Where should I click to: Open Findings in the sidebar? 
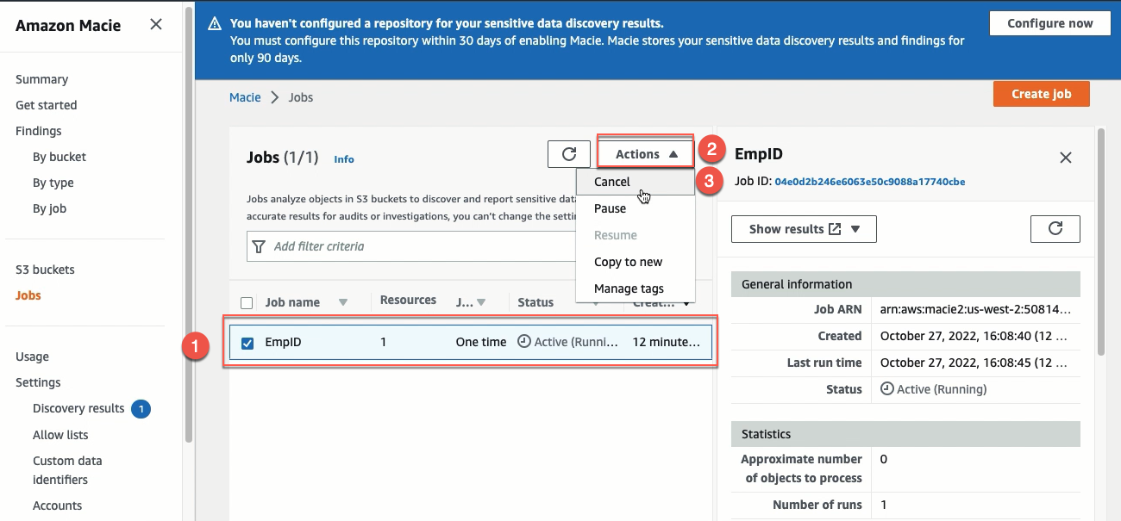39,131
